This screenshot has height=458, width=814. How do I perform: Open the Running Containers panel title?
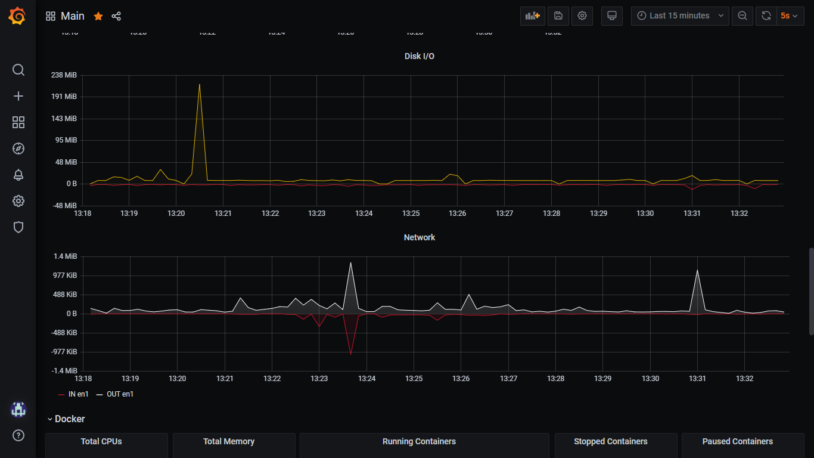(x=419, y=441)
